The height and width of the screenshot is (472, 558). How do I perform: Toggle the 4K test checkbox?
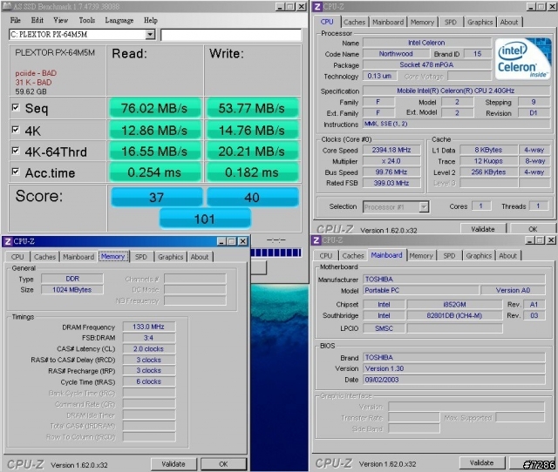(x=16, y=130)
